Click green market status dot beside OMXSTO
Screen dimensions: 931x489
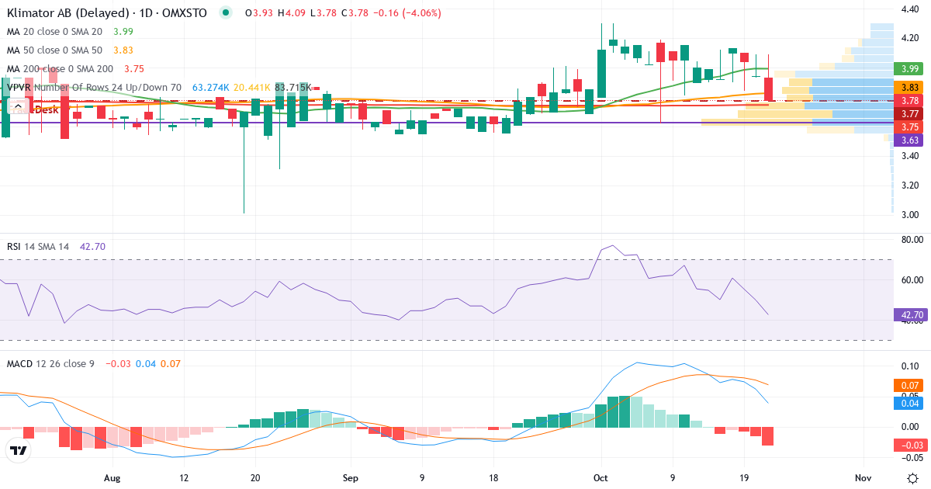click(226, 13)
